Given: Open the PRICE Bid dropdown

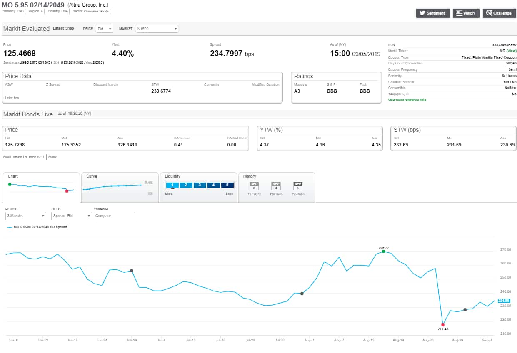Looking at the screenshot, I should 104,29.
